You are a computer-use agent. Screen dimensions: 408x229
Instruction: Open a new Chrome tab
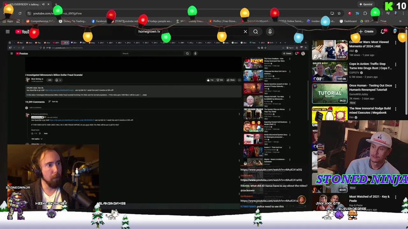[56, 4]
